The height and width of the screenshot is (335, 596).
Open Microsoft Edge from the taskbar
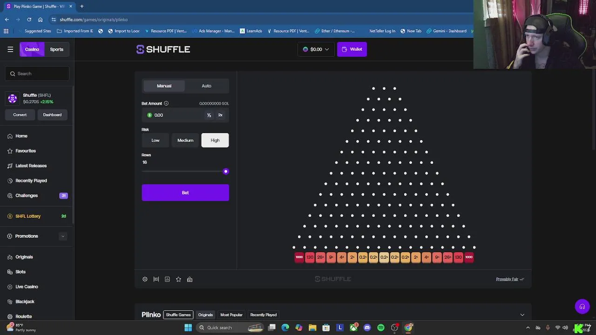[x=285, y=328]
